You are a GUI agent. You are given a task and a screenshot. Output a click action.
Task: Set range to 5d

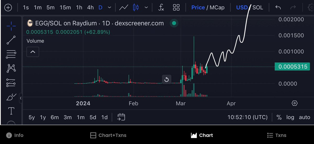coord(93,117)
